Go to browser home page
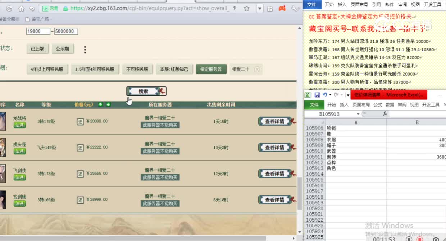The height and width of the screenshot is (241, 446). pyautogui.click(x=21, y=8)
